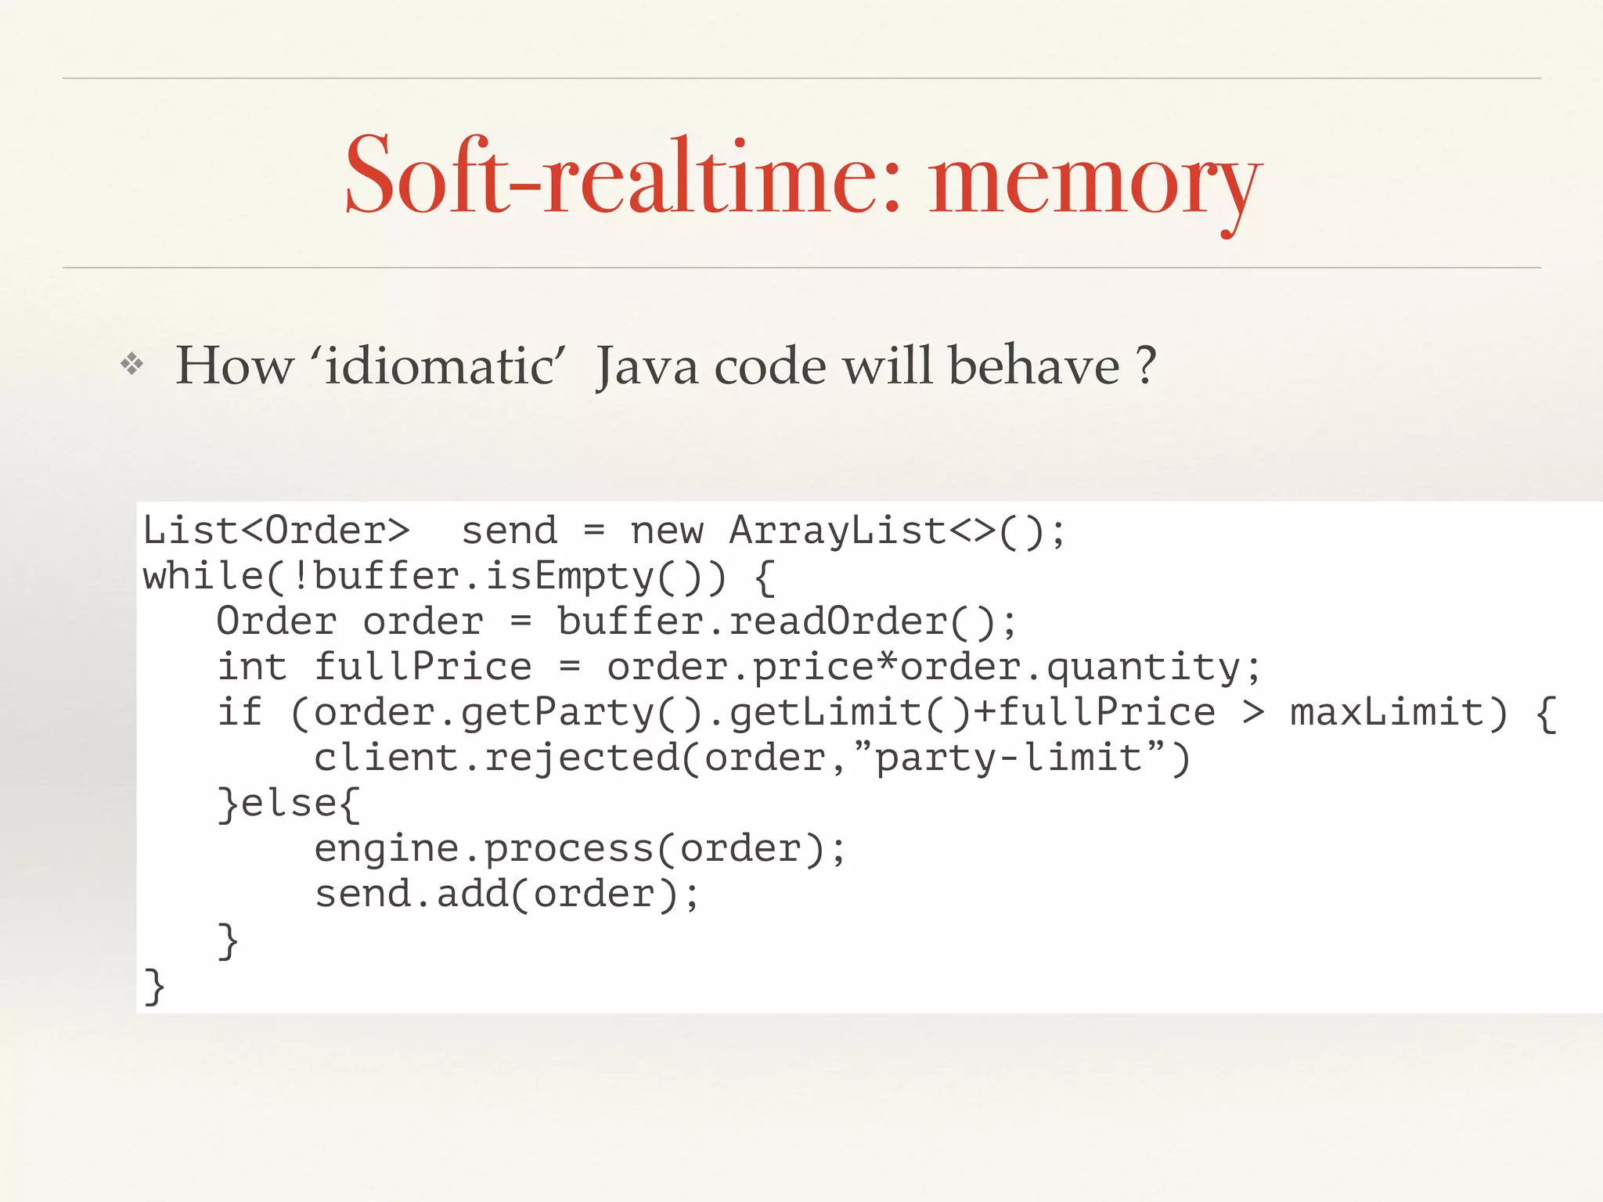Image resolution: width=1603 pixels, height=1202 pixels.
Task: Click the diamond bullet icon beside the question
Action: pyautogui.click(x=131, y=364)
